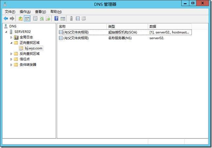212x148 pixels.
Task: Select the SOA row name (与父文件夹相同)
Action: 76,32
